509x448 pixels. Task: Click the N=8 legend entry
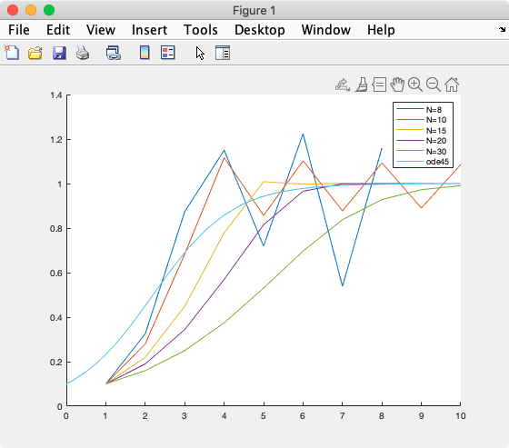pos(419,109)
